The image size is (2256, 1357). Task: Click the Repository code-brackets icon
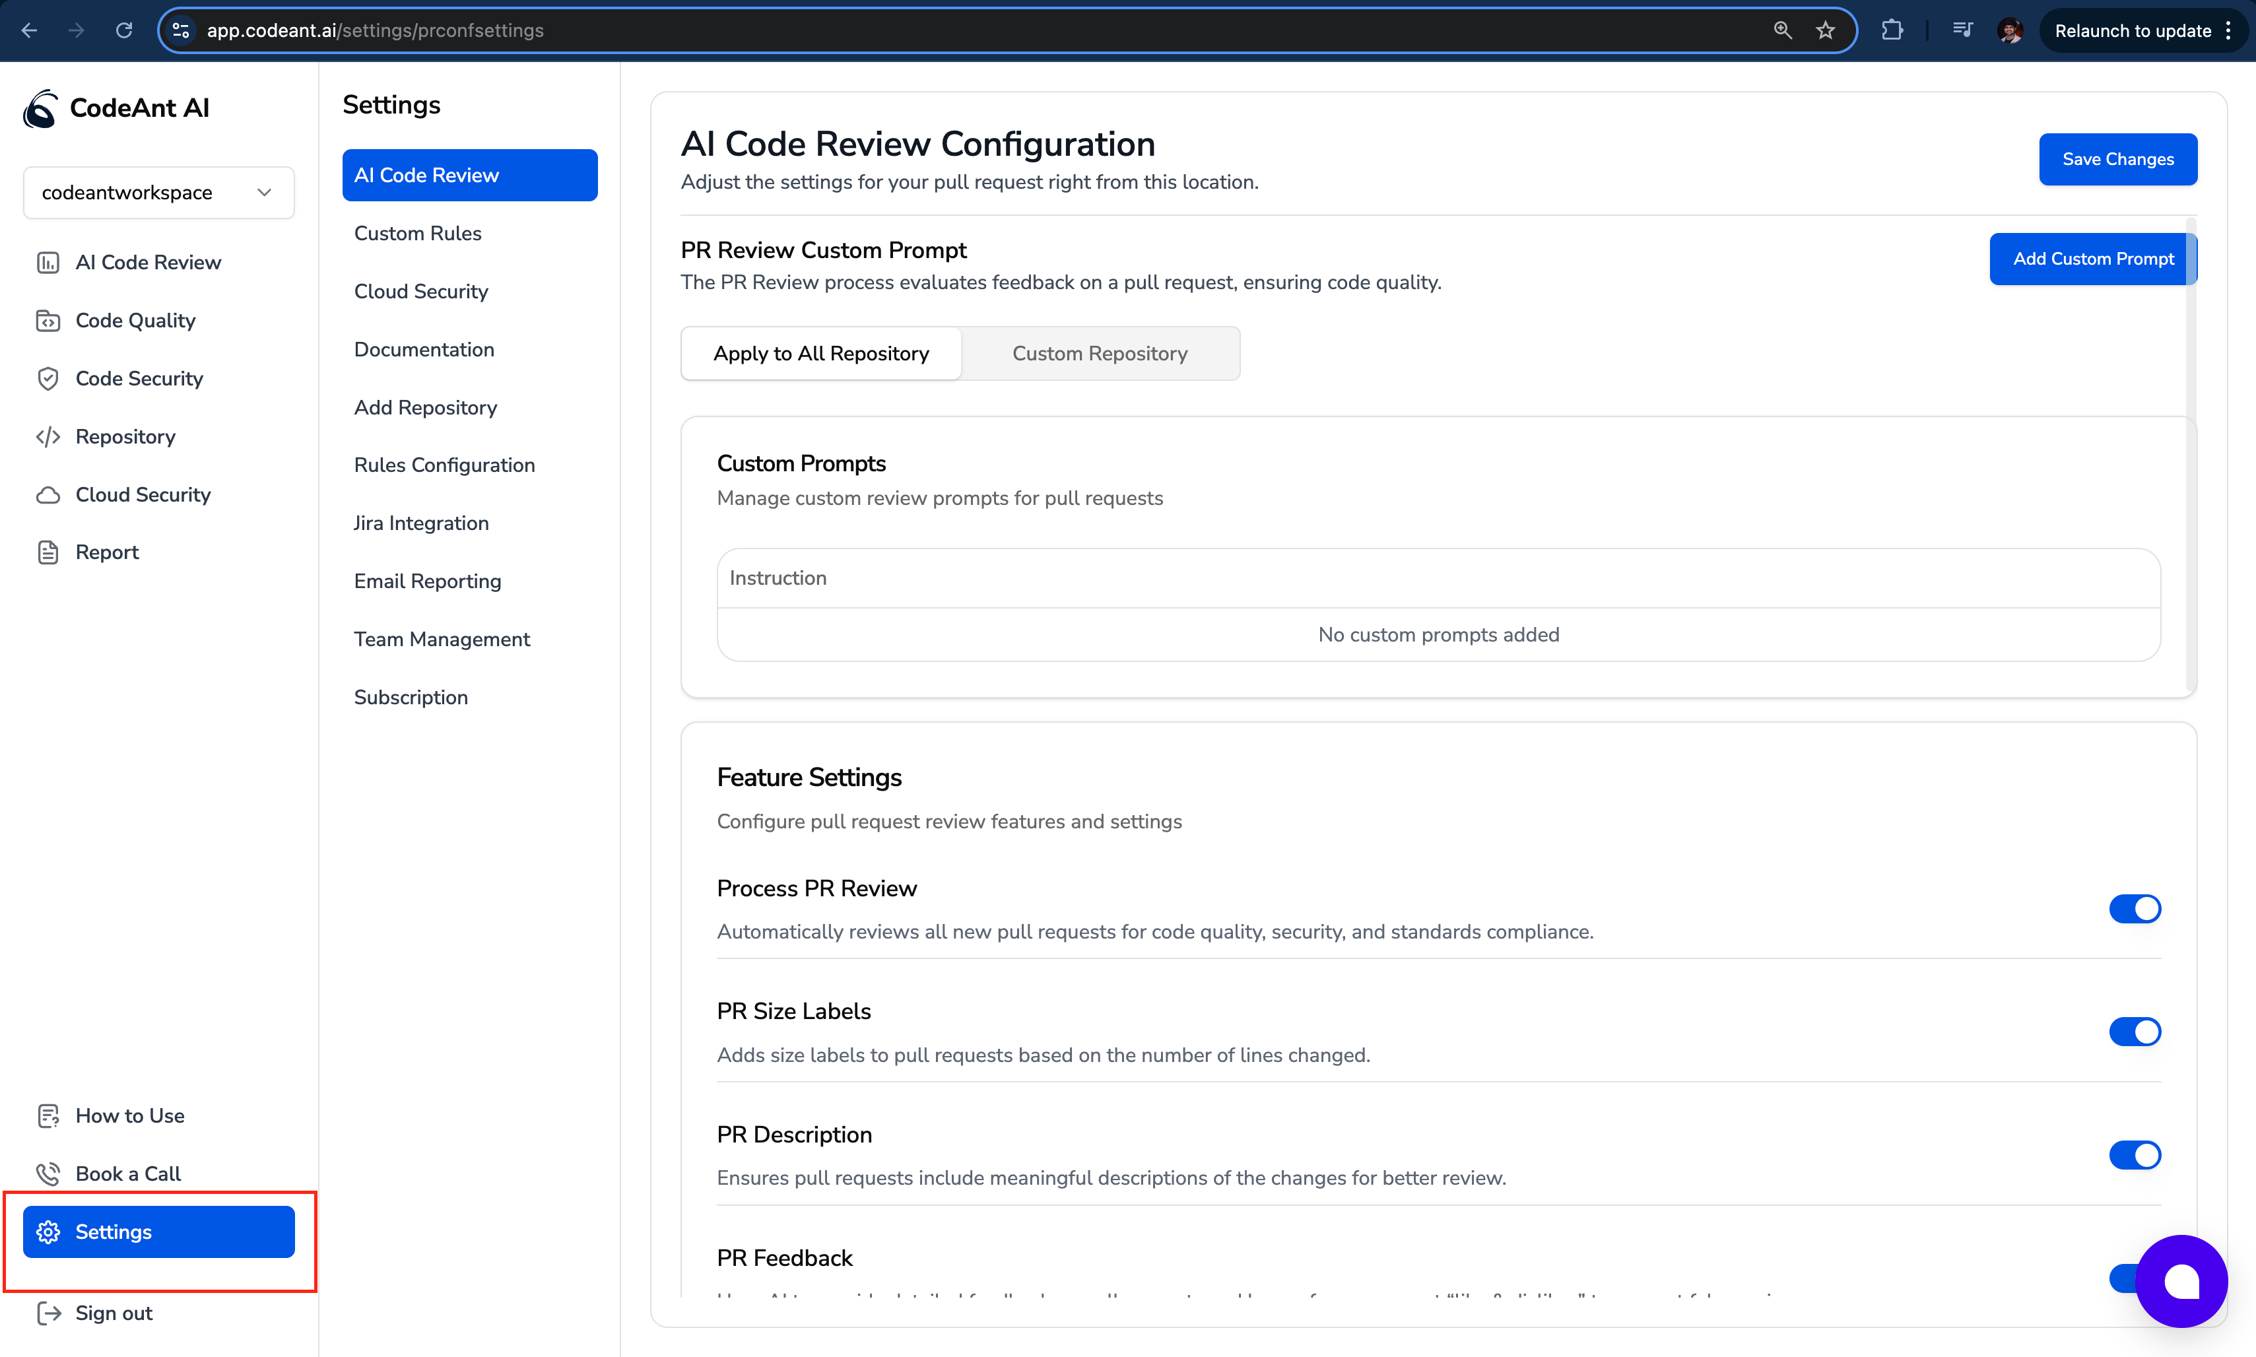click(x=48, y=437)
